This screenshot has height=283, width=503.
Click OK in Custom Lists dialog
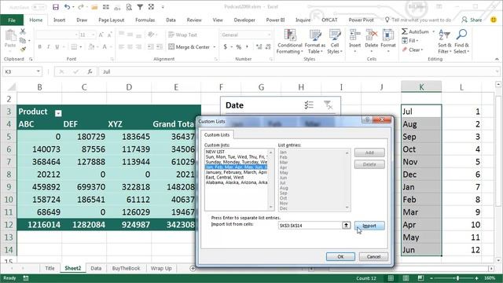pos(340,257)
